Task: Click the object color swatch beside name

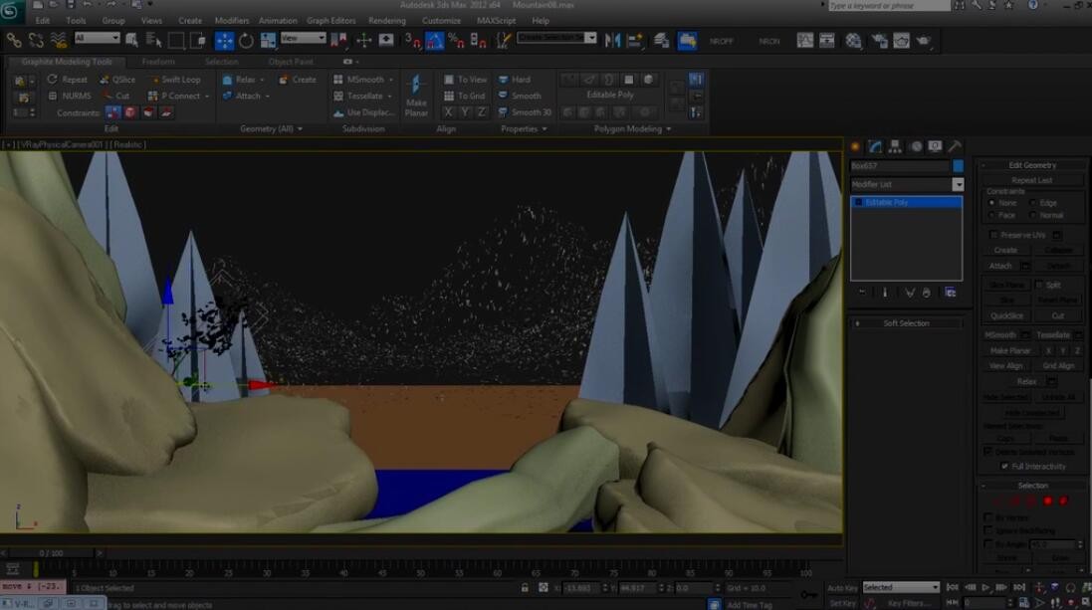Action: click(959, 166)
